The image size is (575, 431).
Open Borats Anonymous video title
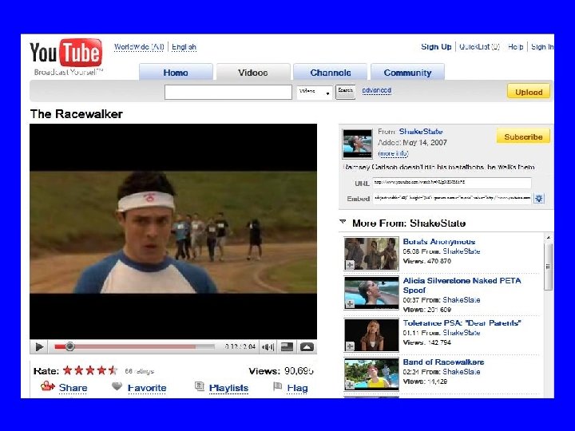point(439,242)
